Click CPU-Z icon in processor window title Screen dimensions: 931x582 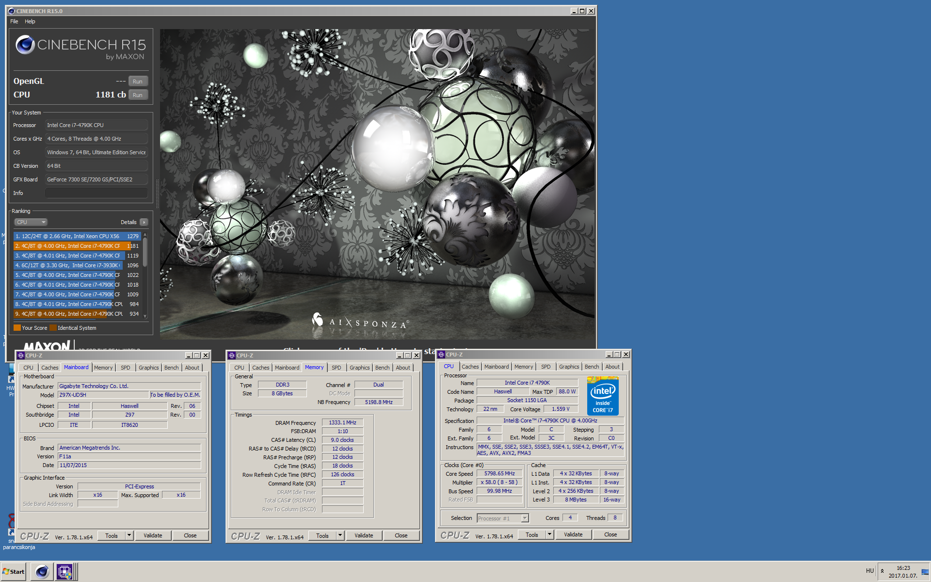(441, 355)
